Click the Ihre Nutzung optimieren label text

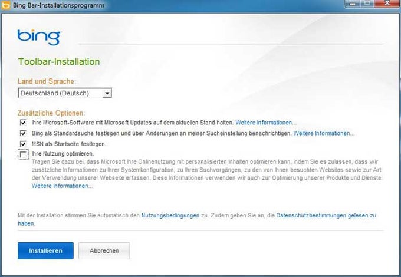[63, 154]
